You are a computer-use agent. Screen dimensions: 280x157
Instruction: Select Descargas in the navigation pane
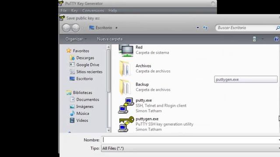[x=85, y=58]
